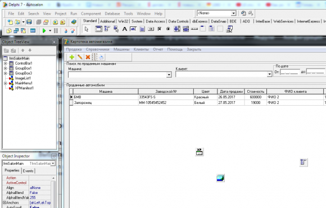The image size is (326, 208).
Task: Click the Справочники menu on the form
Action: [97, 49]
